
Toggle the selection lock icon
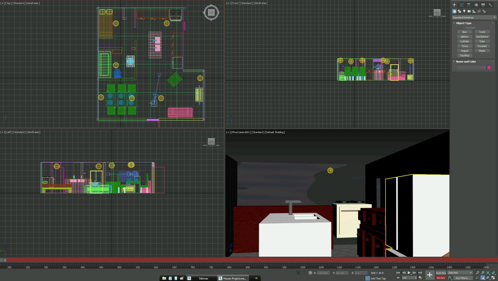pos(304,273)
